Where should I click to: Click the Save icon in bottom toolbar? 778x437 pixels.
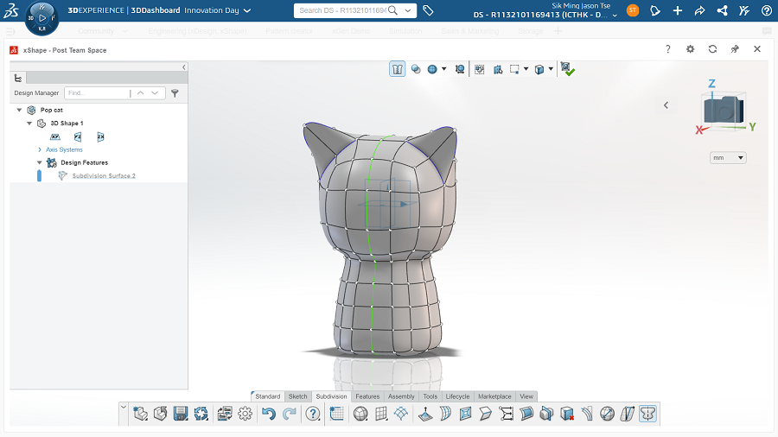(181, 415)
